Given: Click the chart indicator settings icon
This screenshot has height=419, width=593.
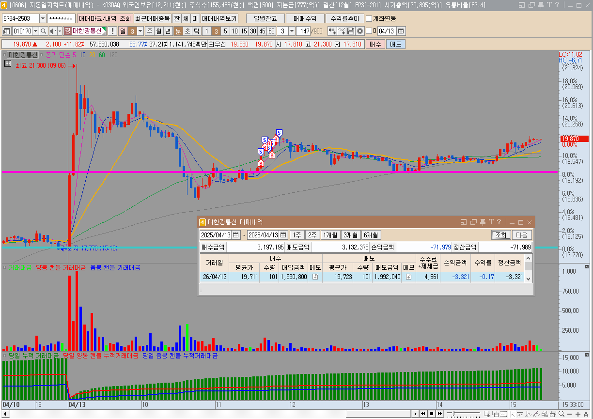Looking at the screenshot, I should point(332,31).
